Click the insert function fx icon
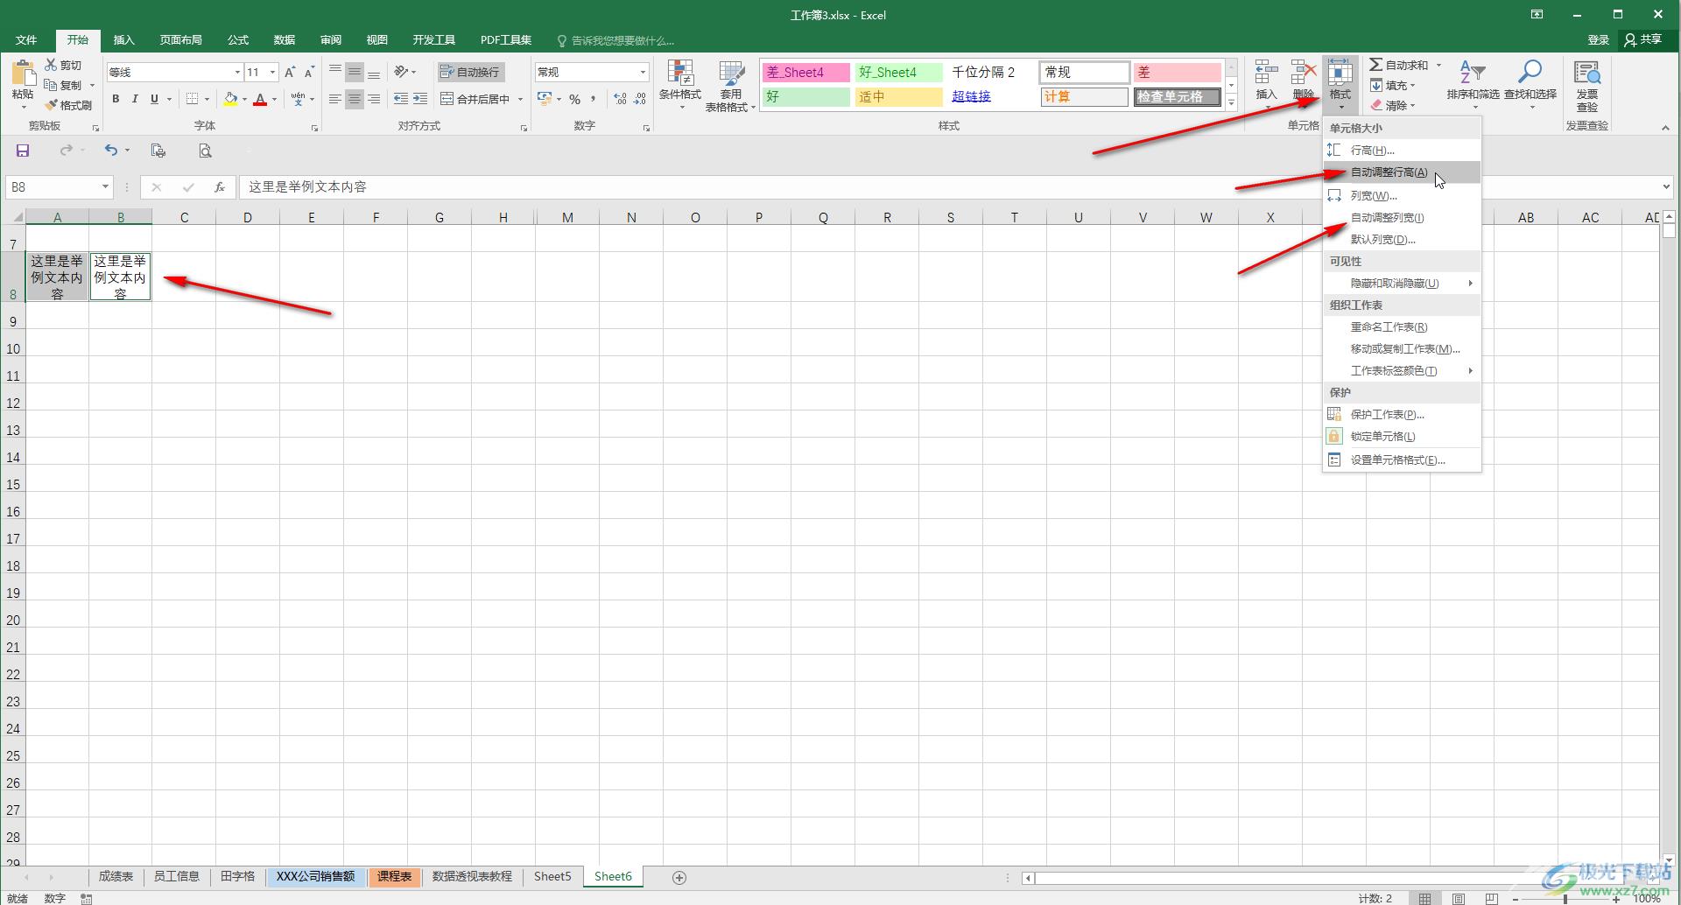Viewport: 1681px width, 905px height. (219, 186)
